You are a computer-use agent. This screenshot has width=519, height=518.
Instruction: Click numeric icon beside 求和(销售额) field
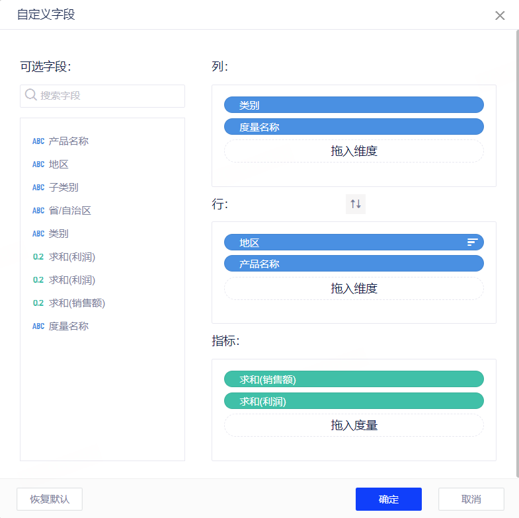[x=38, y=303]
